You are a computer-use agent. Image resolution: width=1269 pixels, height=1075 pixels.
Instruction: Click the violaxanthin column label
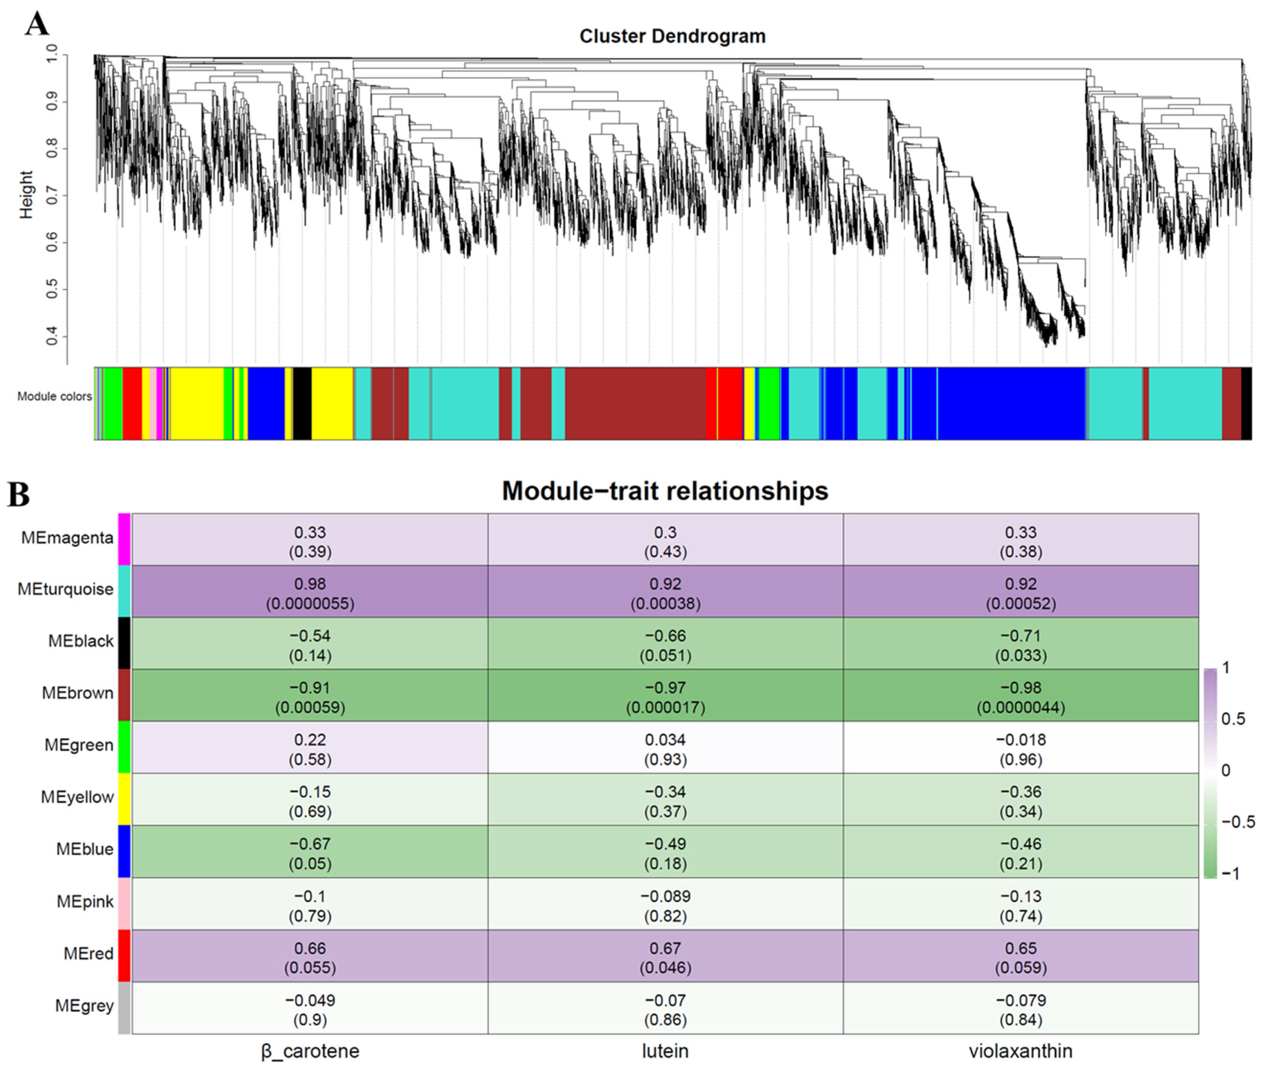(x=1020, y=1051)
